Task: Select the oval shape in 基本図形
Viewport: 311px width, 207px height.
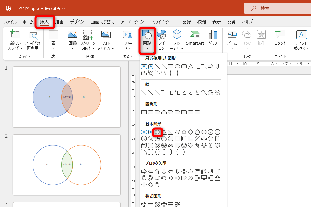Action: pyautogui.click(x=157, y=132)
